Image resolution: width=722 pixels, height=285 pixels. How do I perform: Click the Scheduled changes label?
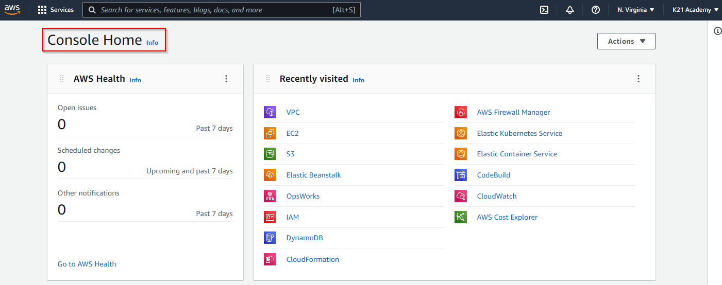click(89, 150)
